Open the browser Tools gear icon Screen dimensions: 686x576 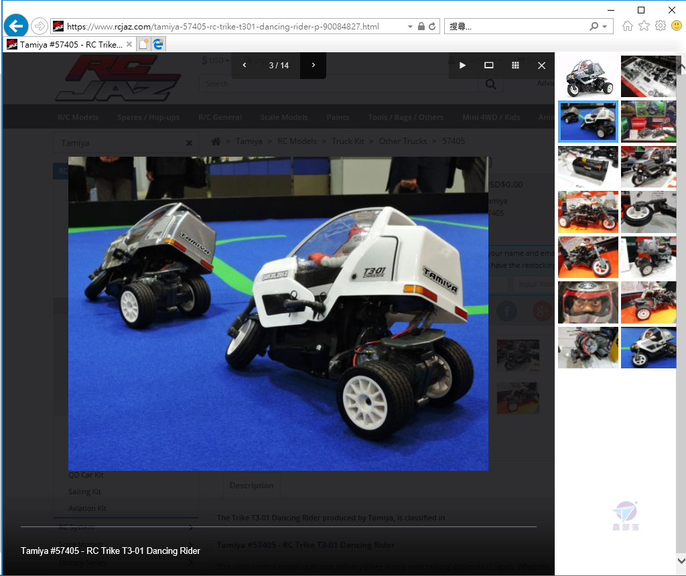[660, 26]
